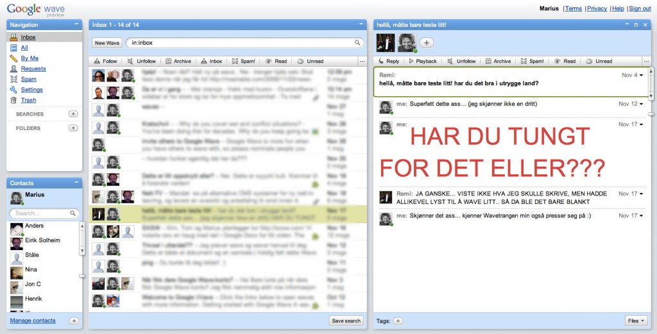
Task: Mark as Read in the inbox toolbar
Action: click(x=276, y=61)
